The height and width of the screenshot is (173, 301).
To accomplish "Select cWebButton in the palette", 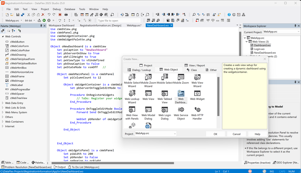I will [x=17, y=42].
